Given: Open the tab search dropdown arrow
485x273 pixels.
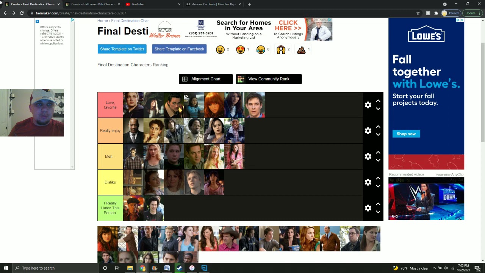Looking at the screenshot, I should coord(445,4).
